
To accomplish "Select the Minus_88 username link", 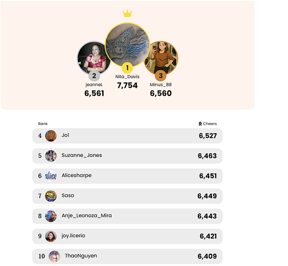I will pos(161,85).
